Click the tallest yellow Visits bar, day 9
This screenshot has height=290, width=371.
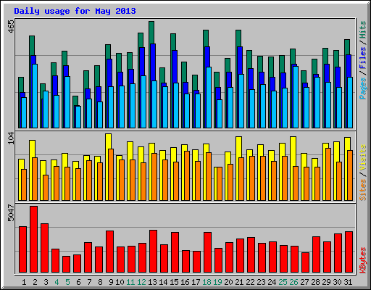click(x=108, y=141)
